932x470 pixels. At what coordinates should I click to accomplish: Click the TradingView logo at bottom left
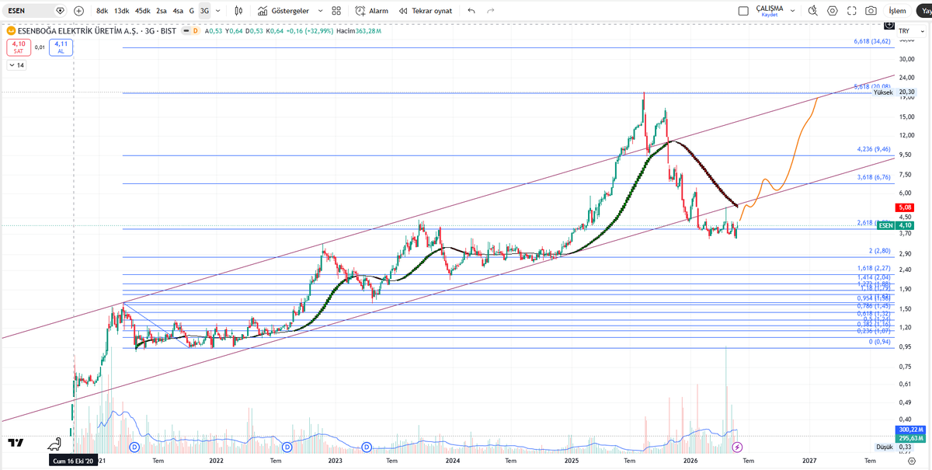point(15,443)
